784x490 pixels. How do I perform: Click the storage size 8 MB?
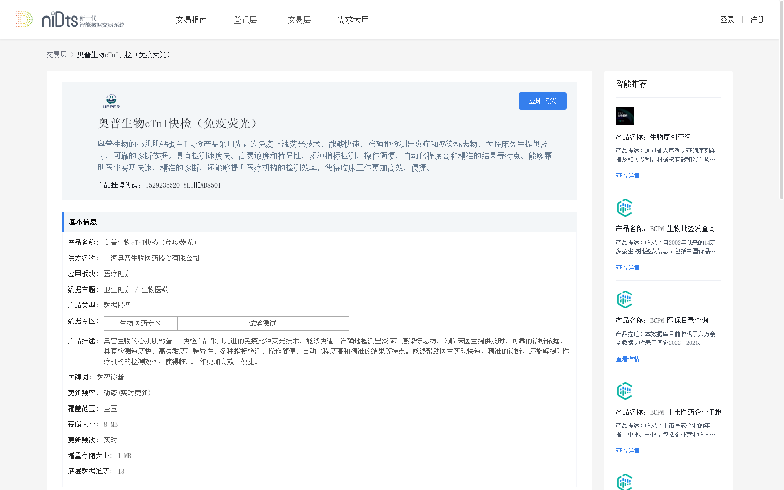click(111, 424)
